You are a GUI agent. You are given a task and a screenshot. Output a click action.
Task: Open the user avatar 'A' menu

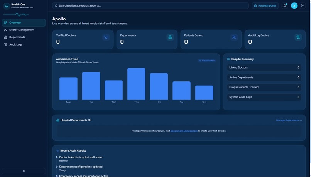(x=294, y=6)
